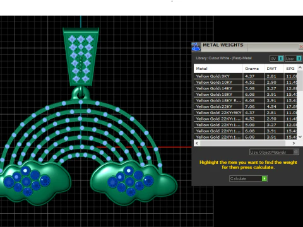
Task: Click the 7.06 grams value
Action: click(250, 107)
